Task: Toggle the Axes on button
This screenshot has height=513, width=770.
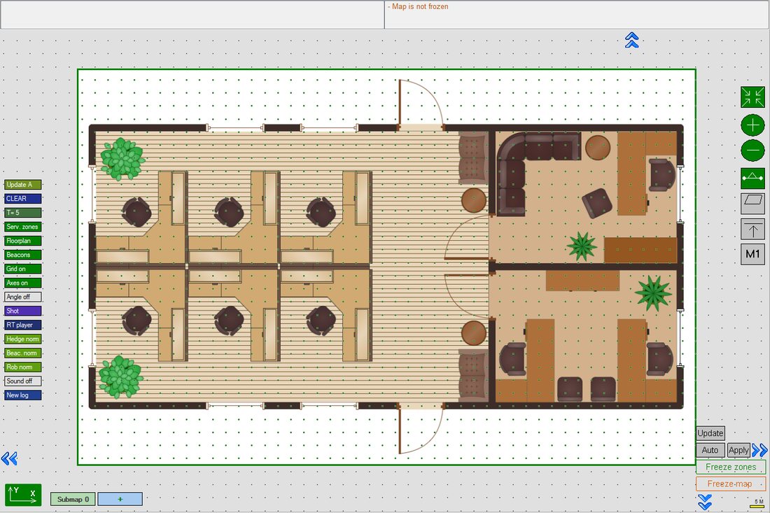Action: click(x=23, y=283)
